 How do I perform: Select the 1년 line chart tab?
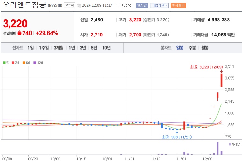[x=72, y=48]
